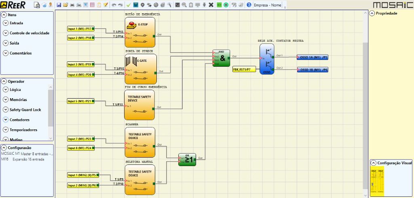Click the Configuração Visual module thumbnail
This screenshot has height=198, width=414.
point(377,180)
